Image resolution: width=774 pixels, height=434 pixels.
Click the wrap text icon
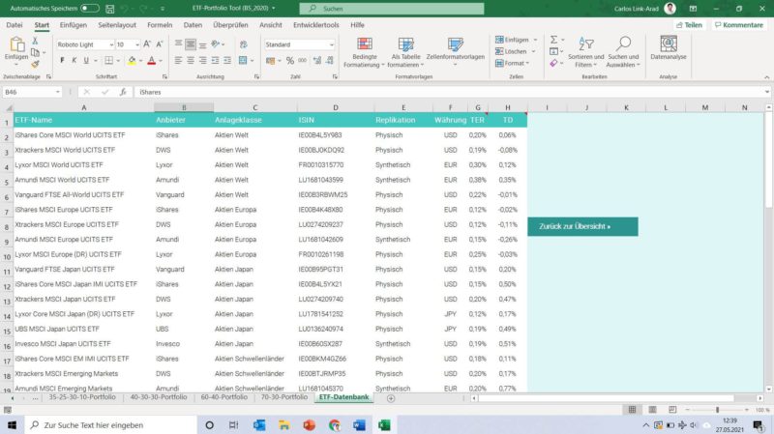click(x=244, y=44)
